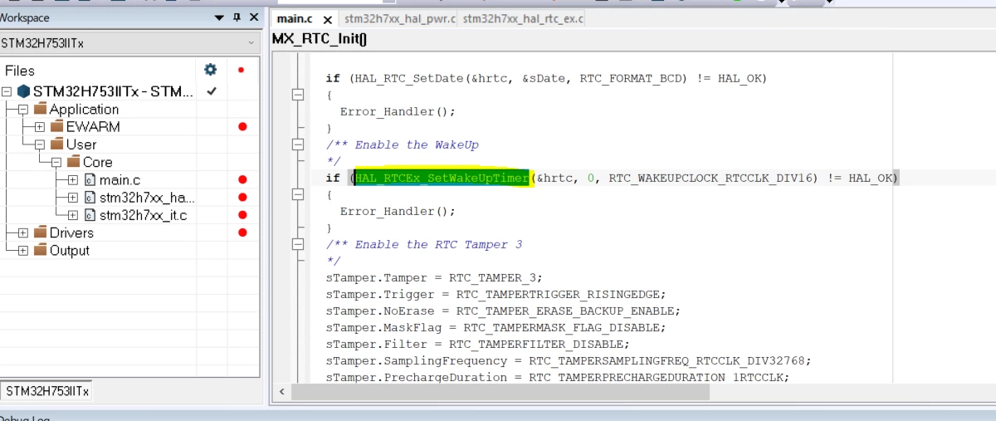The width and height of the screenshot is (996, 421).
Task: Select the stm32h7xx_ha... file icon
Action: point(90,198)
